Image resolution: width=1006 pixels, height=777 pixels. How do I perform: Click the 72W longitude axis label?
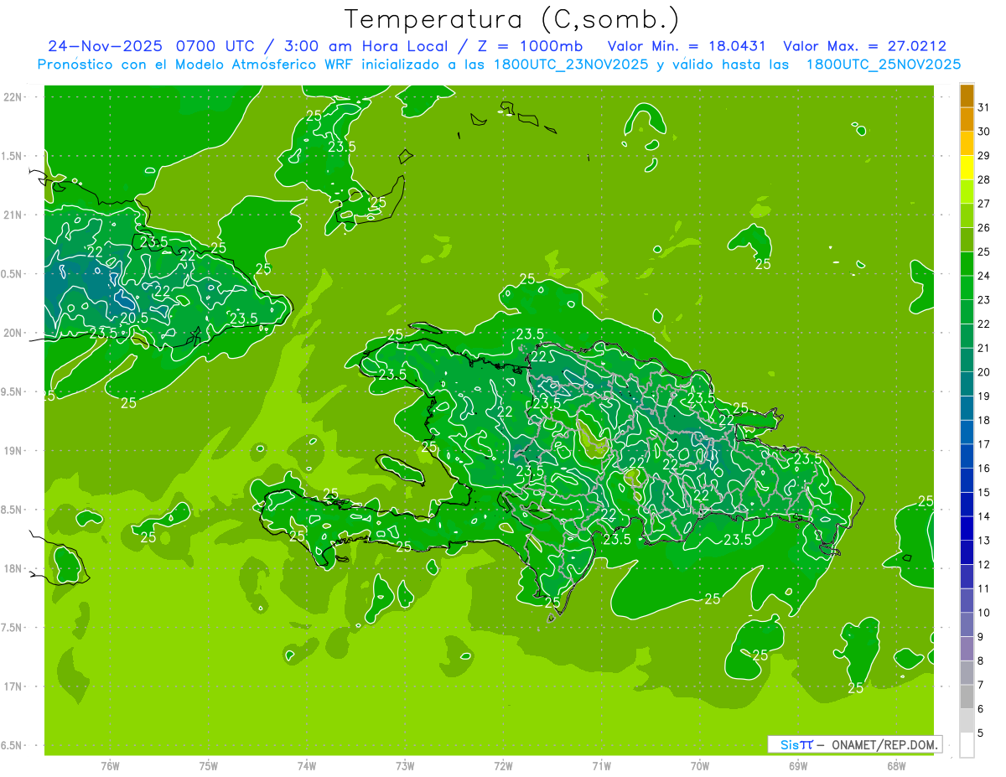pos(503,765)
